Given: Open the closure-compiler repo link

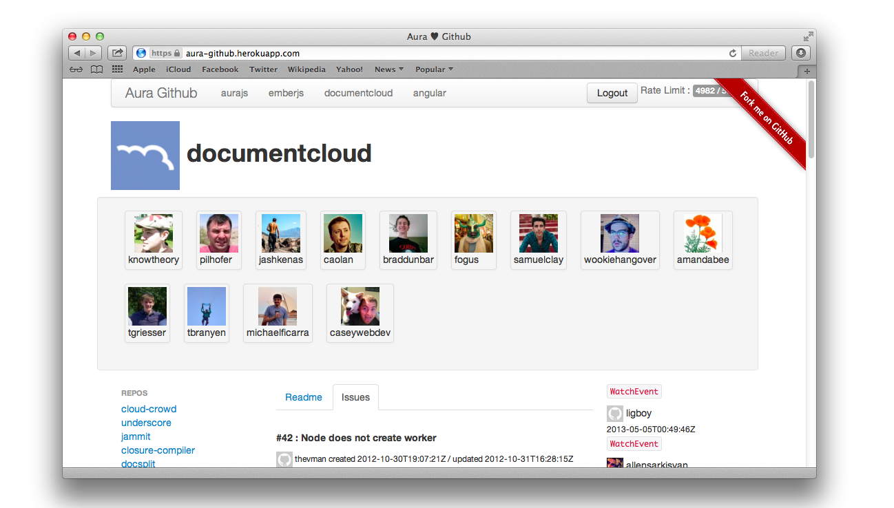Looking at the screenshot, I should [158, 450].
